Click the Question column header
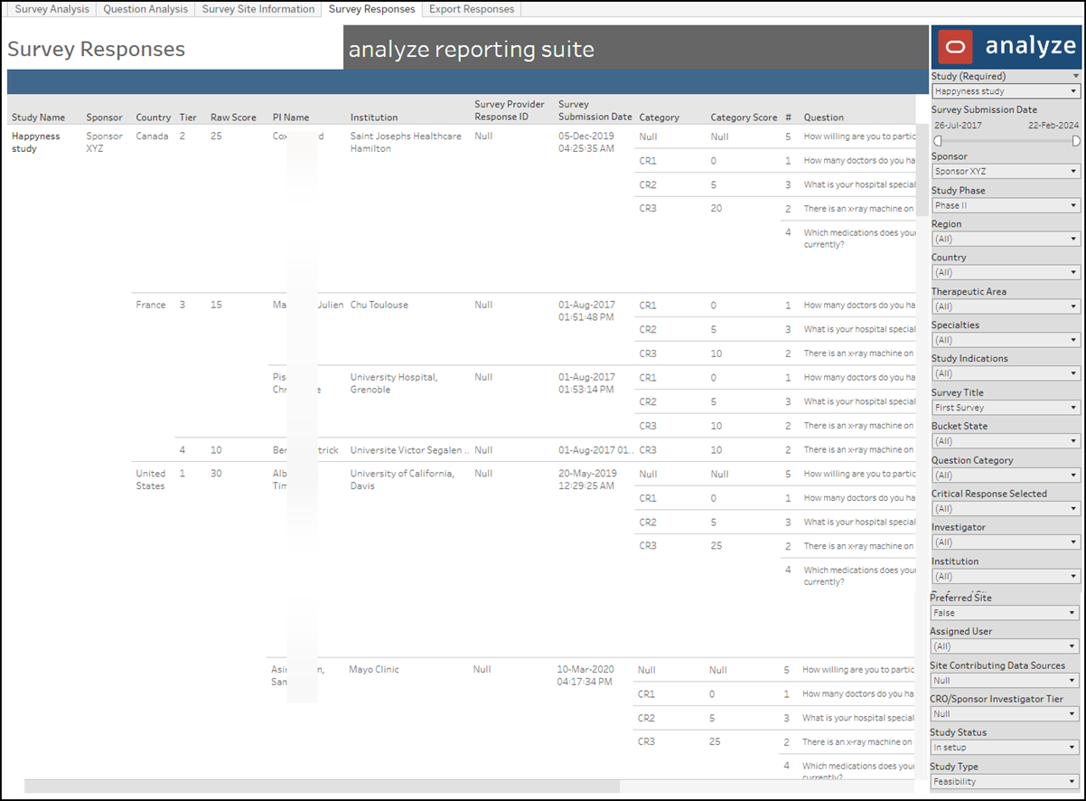The width and height of the screenshot is (1086, 801). pyautogui.click(x=824, y=118)
